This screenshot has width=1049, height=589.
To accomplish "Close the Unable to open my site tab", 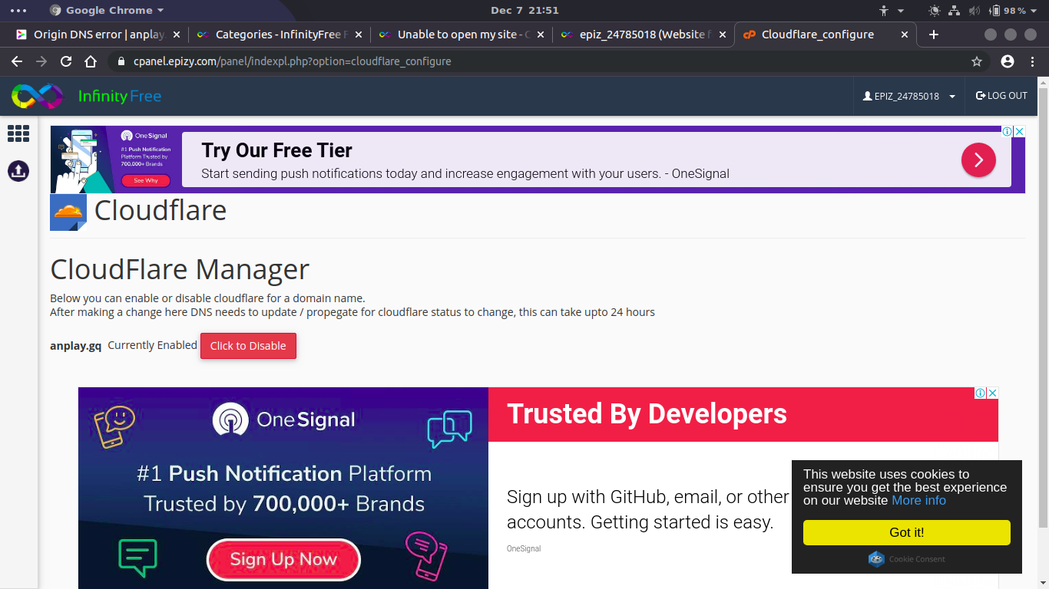I will 540,35.
